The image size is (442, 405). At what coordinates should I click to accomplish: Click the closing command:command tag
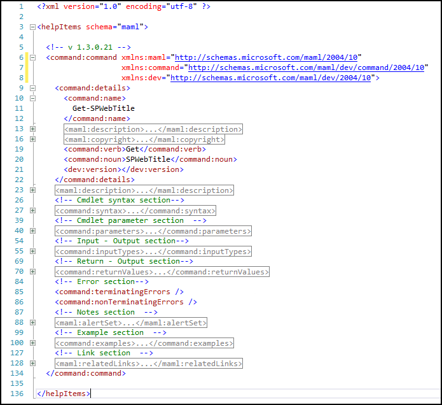coord(86,373)
